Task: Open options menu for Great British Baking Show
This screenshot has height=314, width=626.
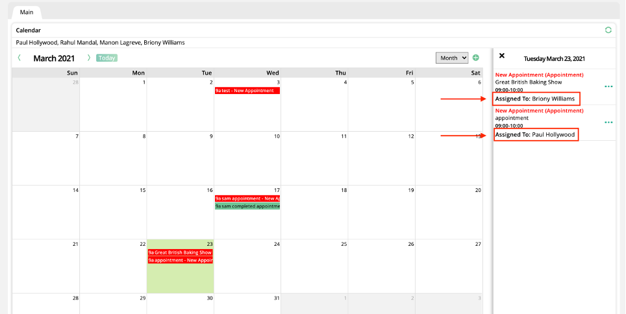Action: 608,86
